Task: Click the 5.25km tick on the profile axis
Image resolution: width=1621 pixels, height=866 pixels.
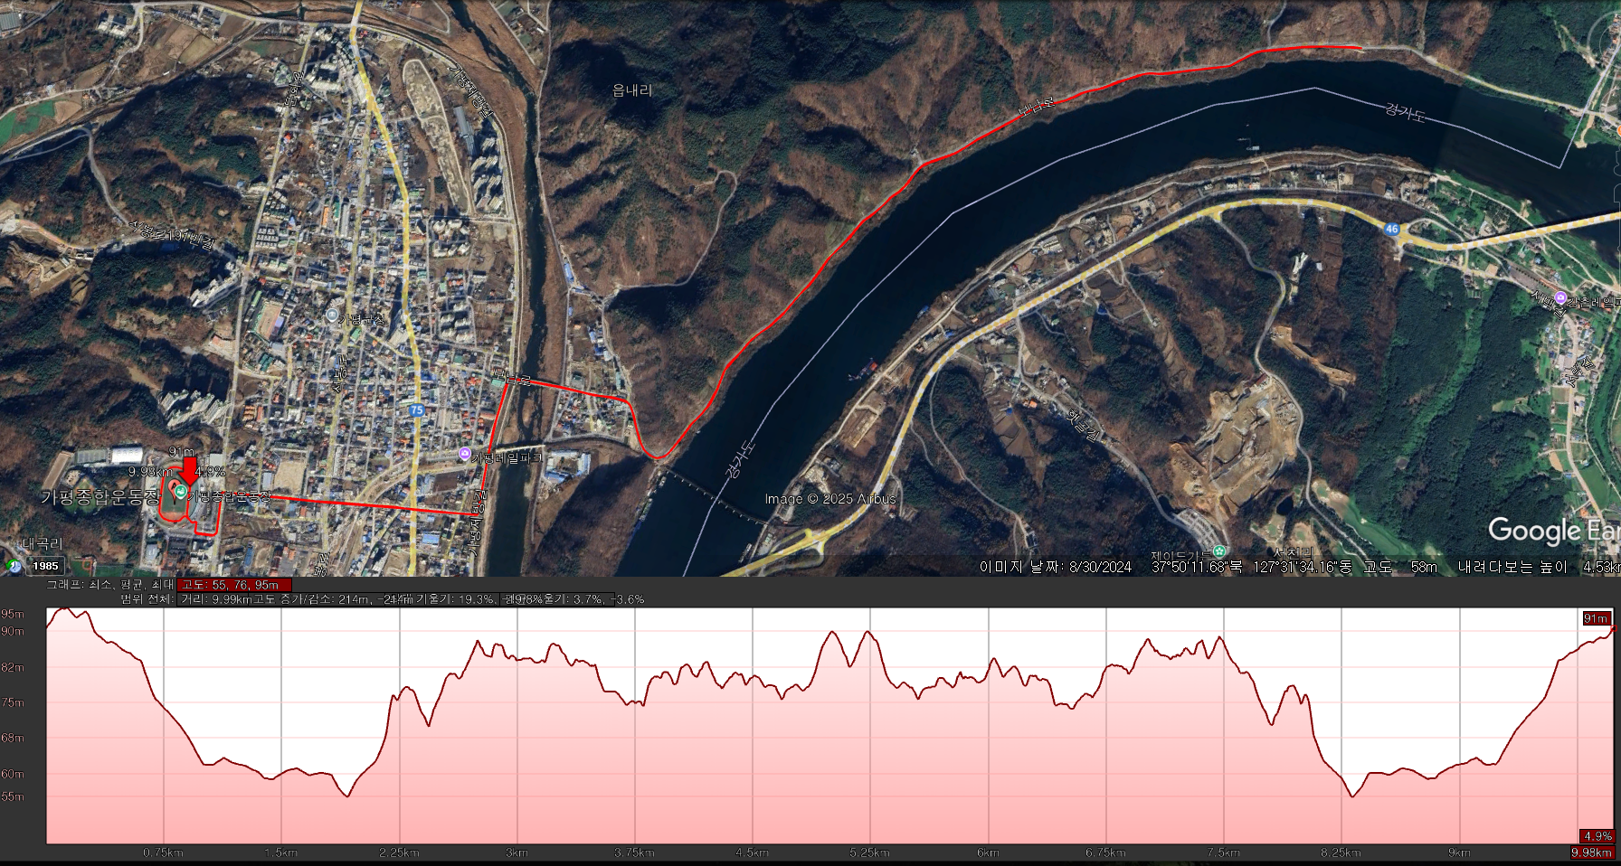Action: tap(869, 852)
